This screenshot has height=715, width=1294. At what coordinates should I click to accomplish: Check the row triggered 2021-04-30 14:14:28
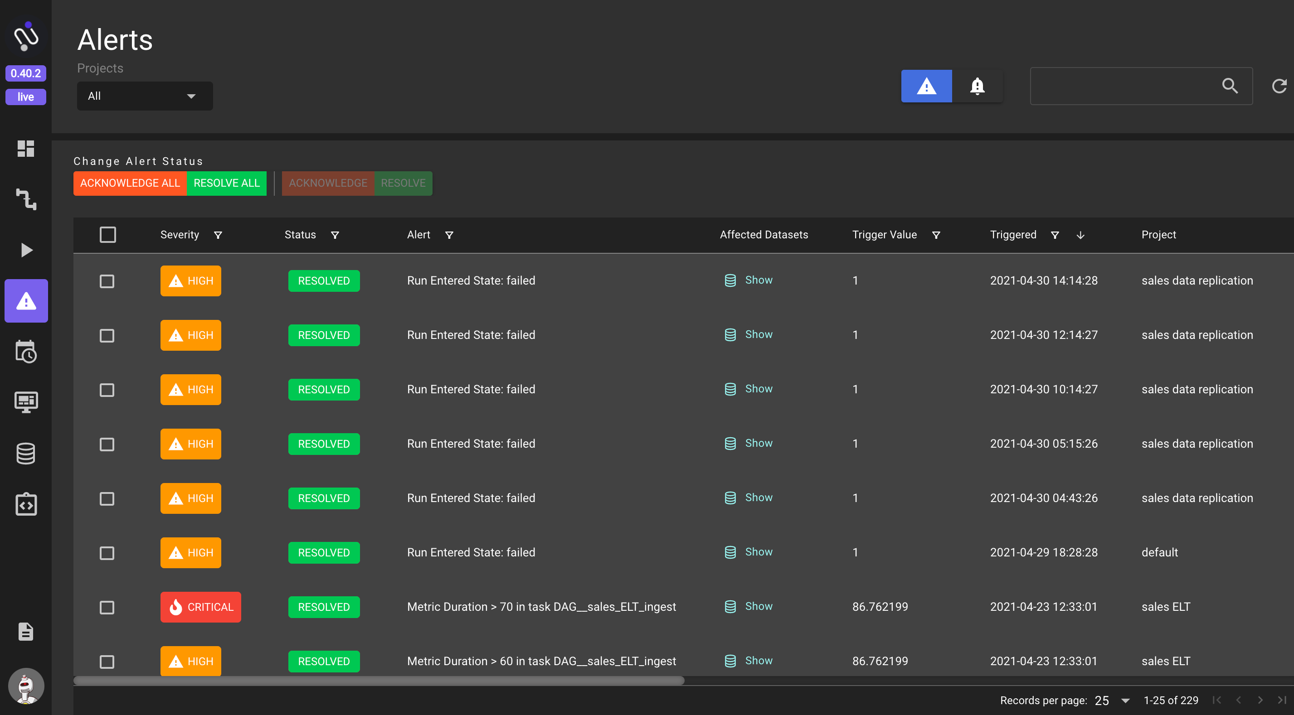coord(107,280)
